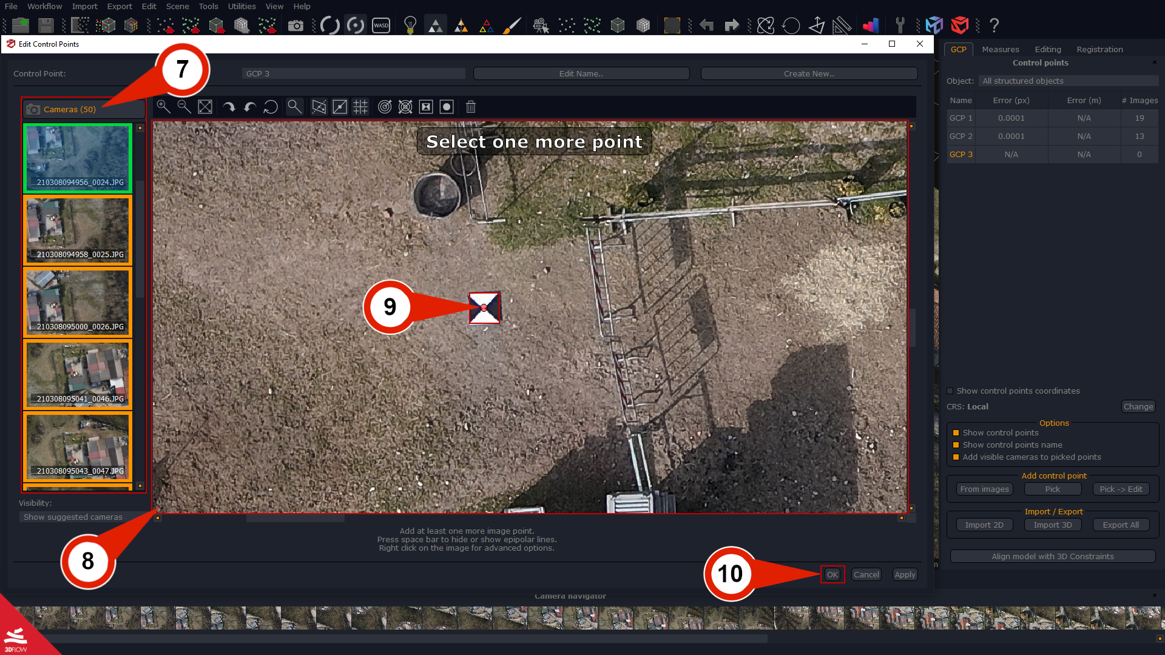Confirm with the OK button
The height and width of the screenshot is (655, 1165).
(x=832, y=575)
